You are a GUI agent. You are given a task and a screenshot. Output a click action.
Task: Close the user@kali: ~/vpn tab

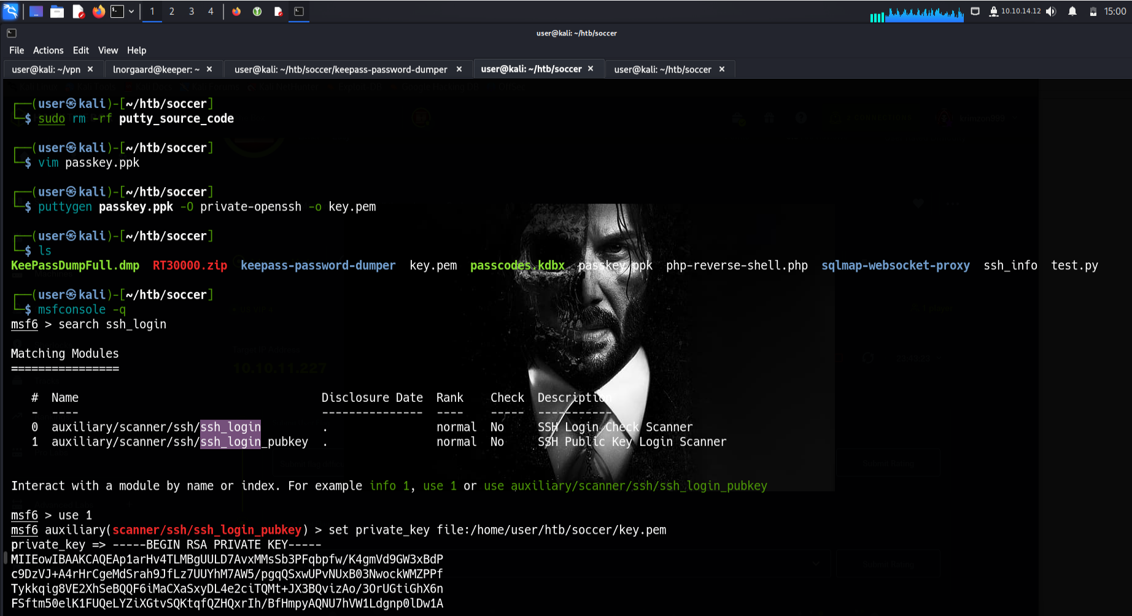pos(90,69)
